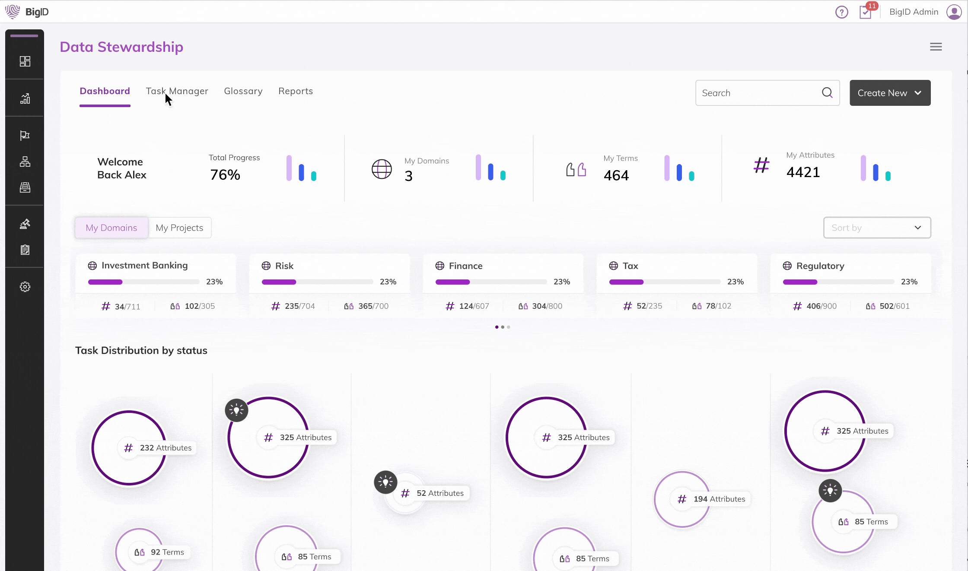Viewport: 968px width, 571px height.
Task: Open the tasks icon showing 11 notifications
Action: click(865, 12)
